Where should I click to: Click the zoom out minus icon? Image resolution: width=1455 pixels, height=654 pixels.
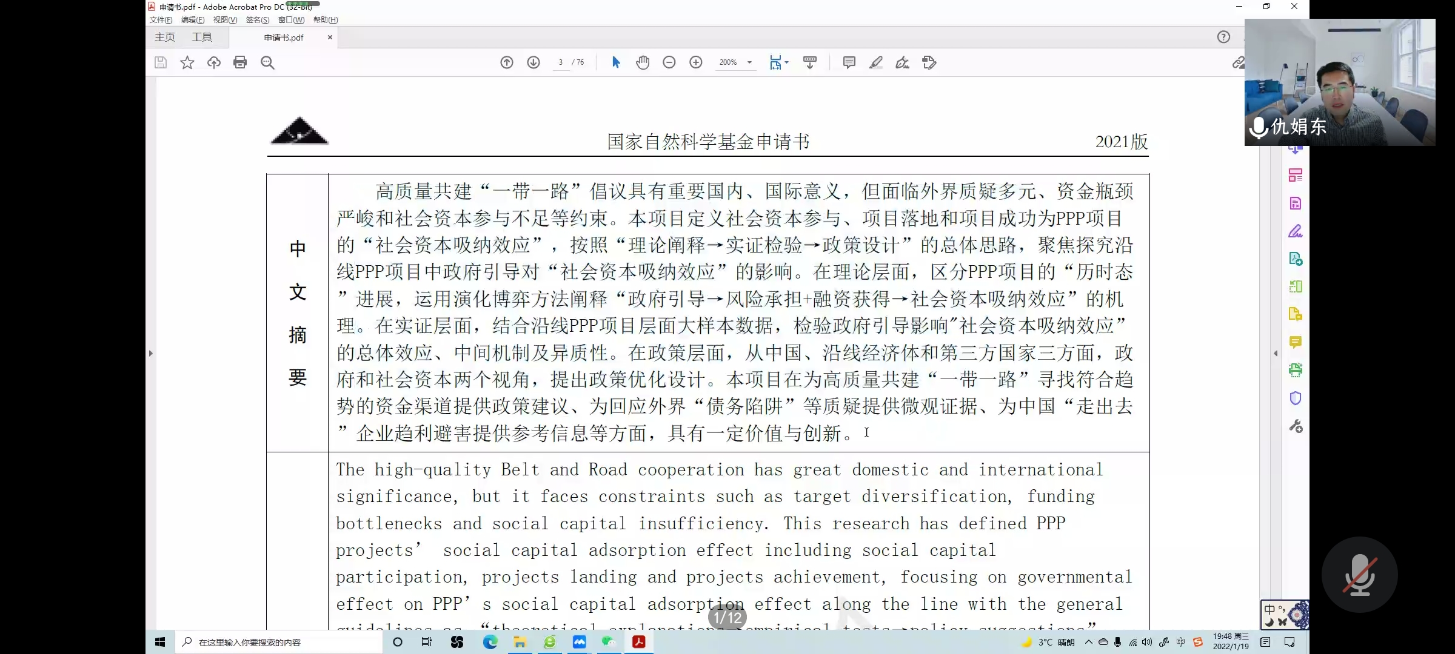click(x=669, y=62)
